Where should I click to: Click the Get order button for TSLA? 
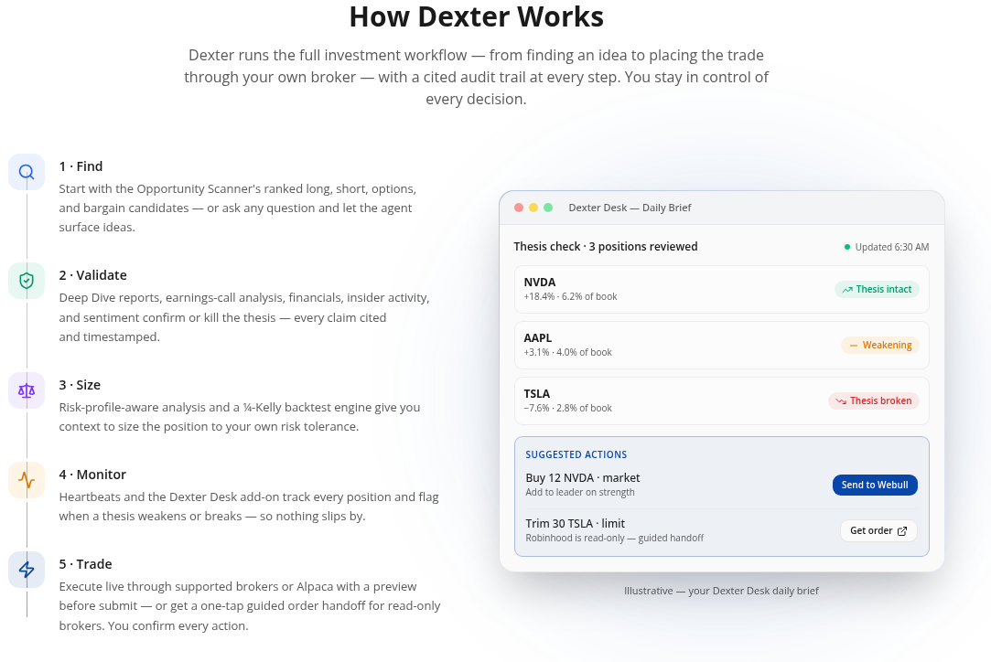coord(878,530)
